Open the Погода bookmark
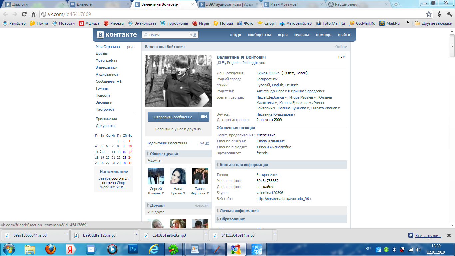The width and height of the screenshot is (455, 256). tap(223, 23)
